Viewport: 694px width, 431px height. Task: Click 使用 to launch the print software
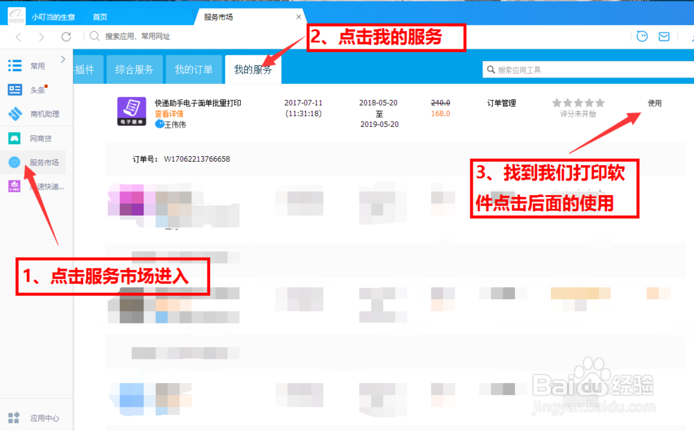(x=655, y=102)
